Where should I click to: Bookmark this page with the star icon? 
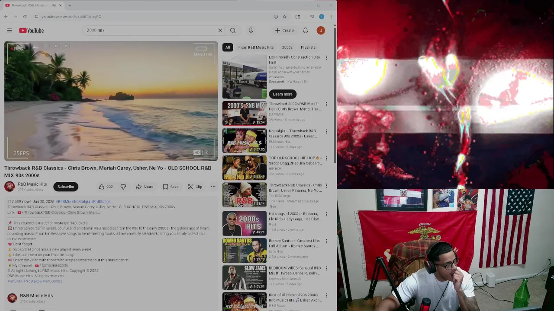[284, 16]
